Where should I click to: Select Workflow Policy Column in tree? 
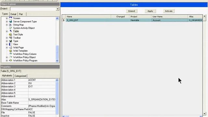pos(25,54)
